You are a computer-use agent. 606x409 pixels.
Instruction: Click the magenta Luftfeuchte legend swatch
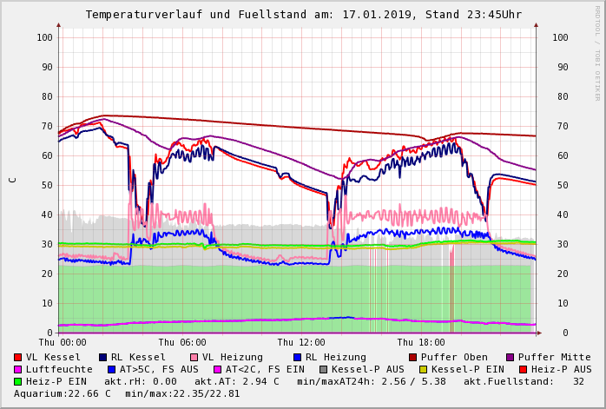click(18, 369)
